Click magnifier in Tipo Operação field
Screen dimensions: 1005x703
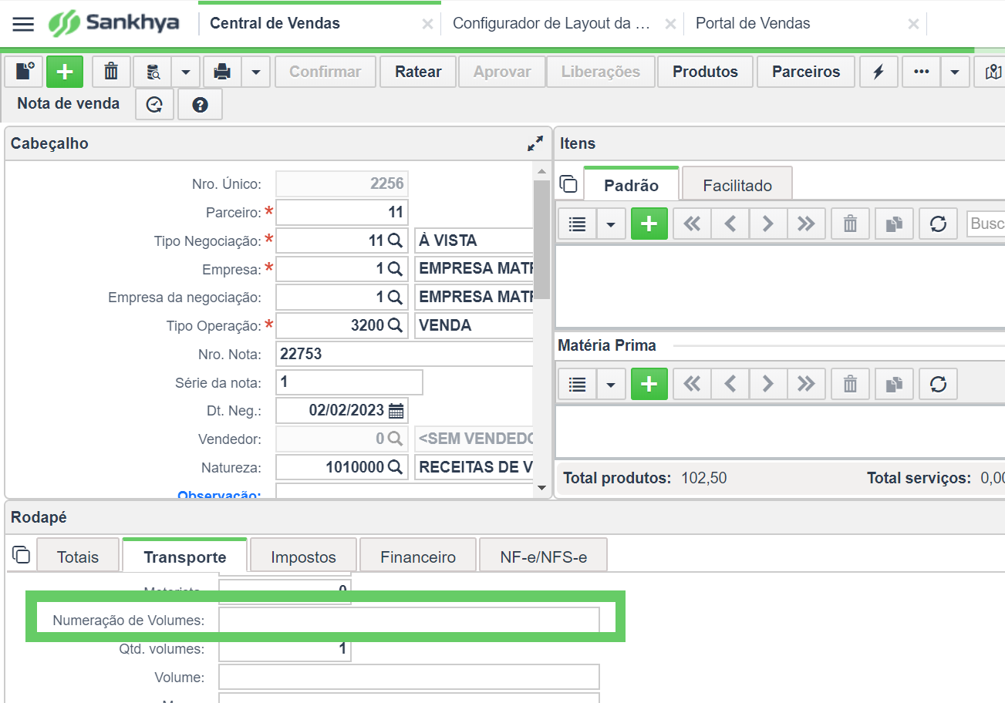[395, 325]
